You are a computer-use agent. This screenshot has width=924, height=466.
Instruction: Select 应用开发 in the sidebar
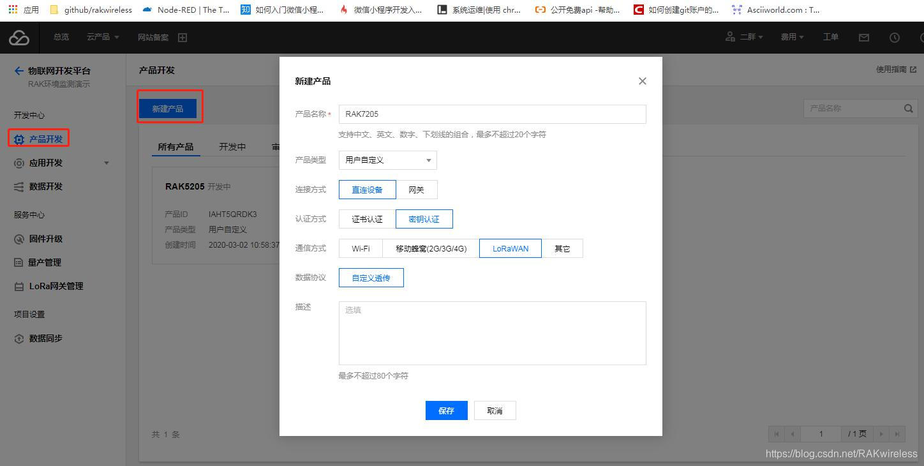click(x=46, y=163)
